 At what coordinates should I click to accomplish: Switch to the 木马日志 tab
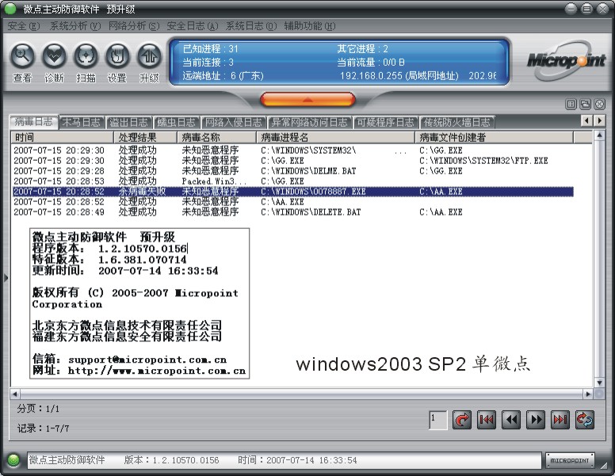(x=82, y=122)
